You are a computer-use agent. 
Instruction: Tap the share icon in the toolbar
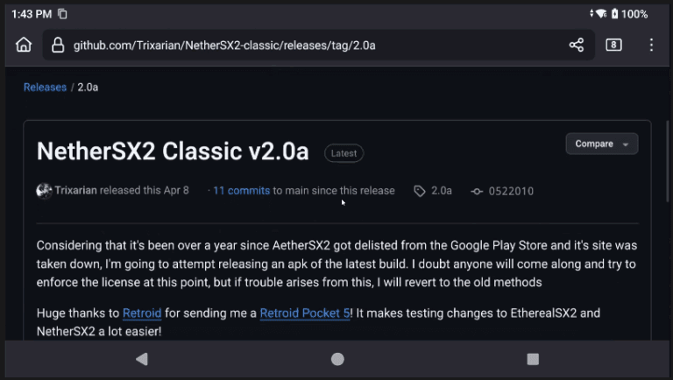[576, 45]
